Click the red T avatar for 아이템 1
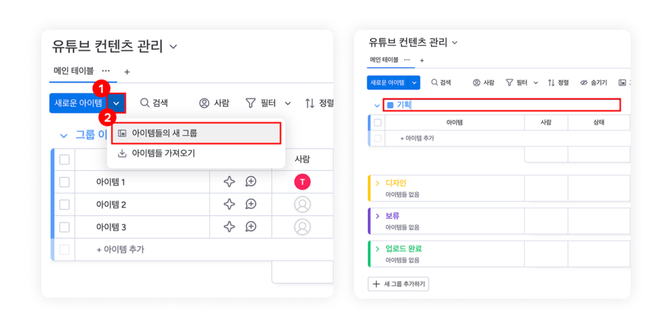Image resolution: width=672 pixels, height=326 pixels. (303, 182)
